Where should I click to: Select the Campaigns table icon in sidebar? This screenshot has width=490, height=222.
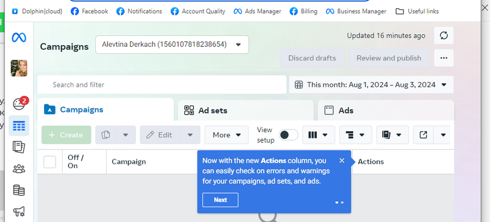point(19,126)
